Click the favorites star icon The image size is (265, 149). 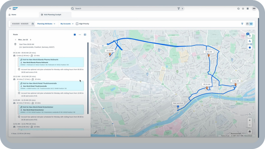coord(243,9)
